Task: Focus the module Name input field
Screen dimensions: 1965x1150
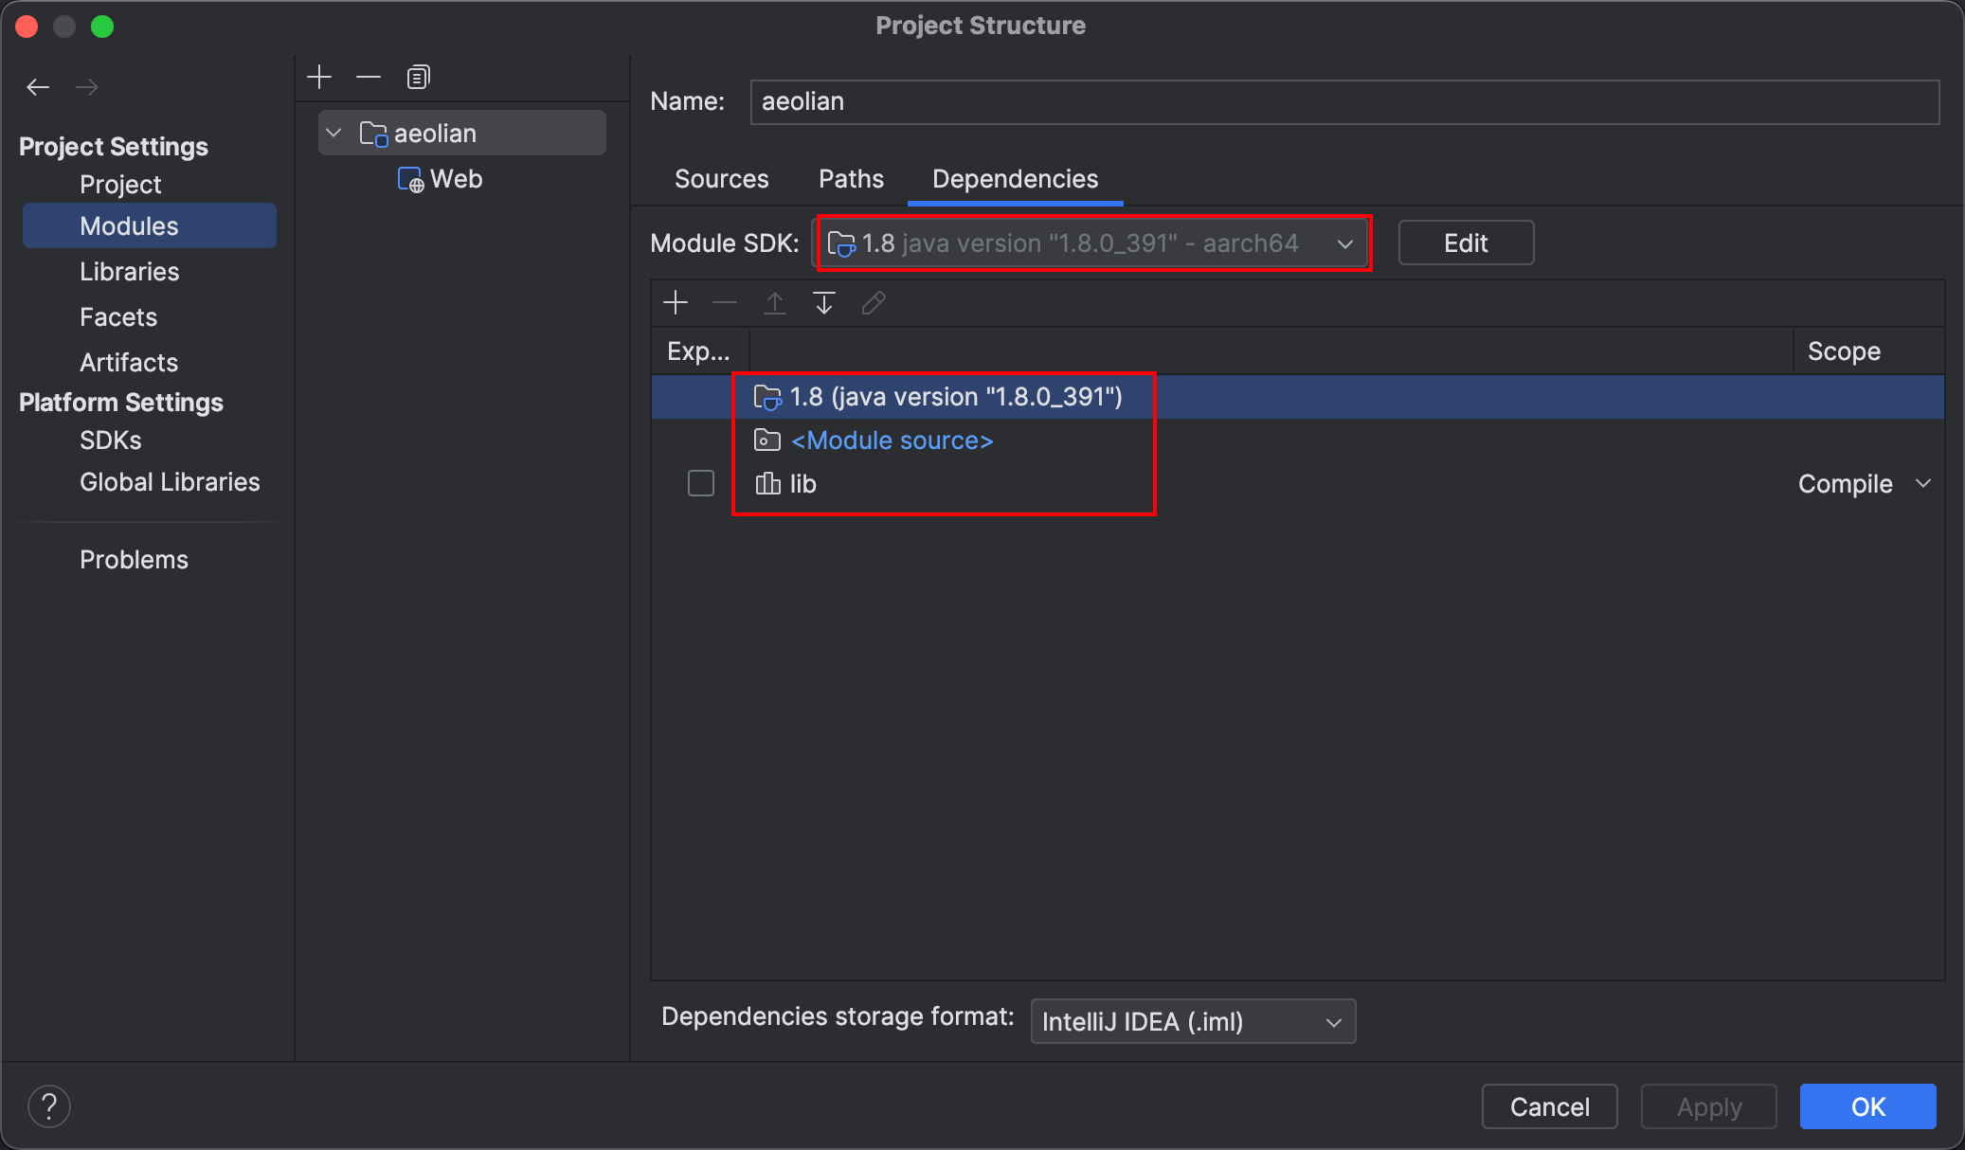Action: pos(1344,101)
